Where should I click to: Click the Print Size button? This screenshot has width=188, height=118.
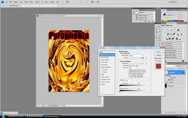pos(53,6)
